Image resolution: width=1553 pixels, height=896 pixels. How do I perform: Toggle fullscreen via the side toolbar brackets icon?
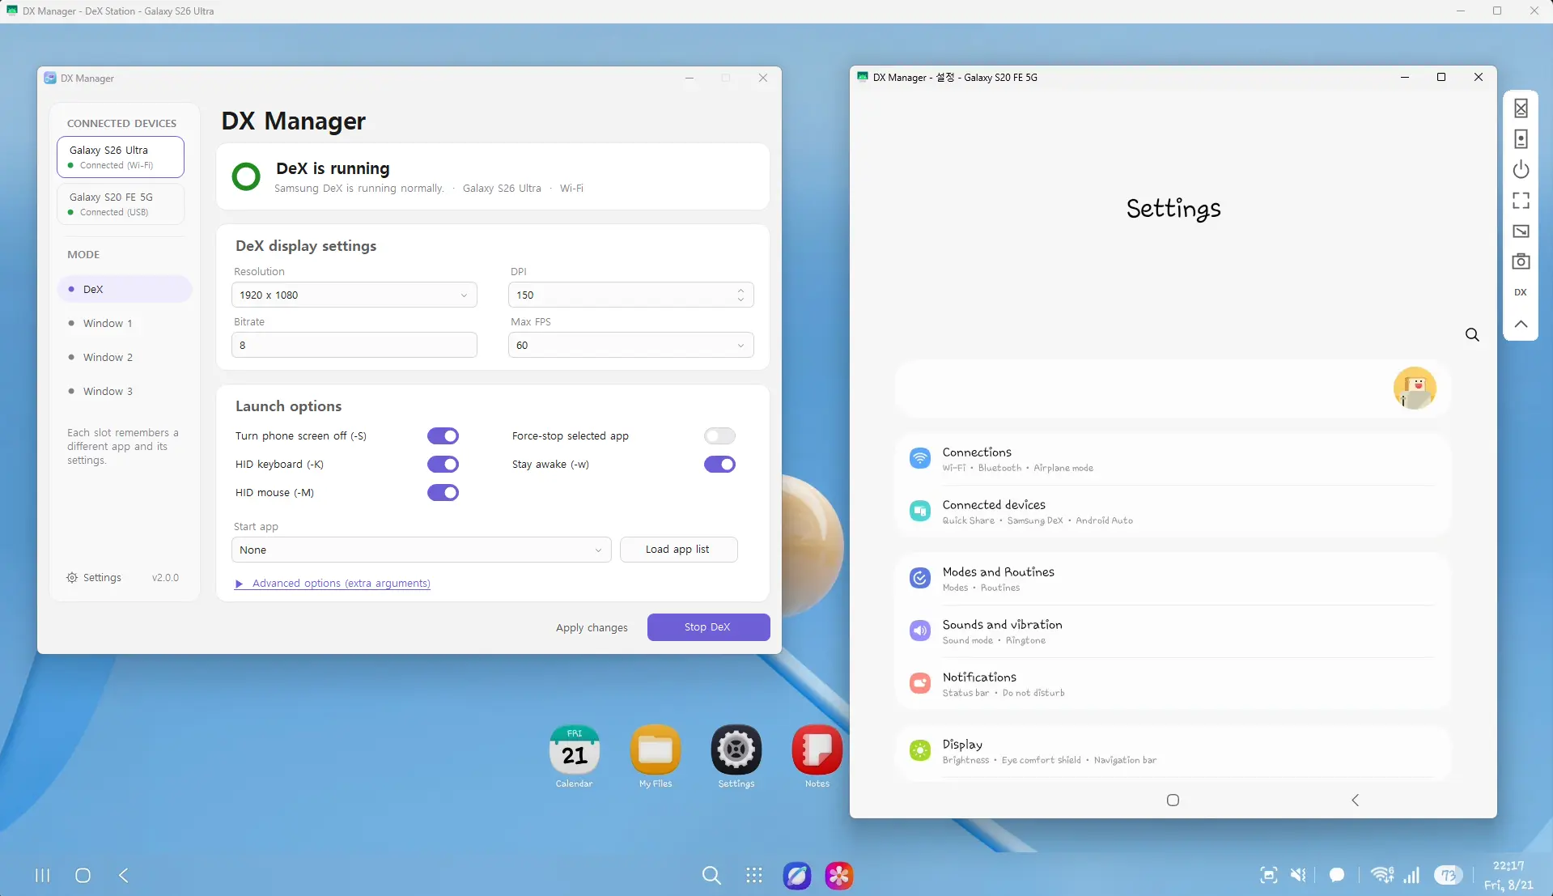pyautogui.click(x=1521, y=201)
